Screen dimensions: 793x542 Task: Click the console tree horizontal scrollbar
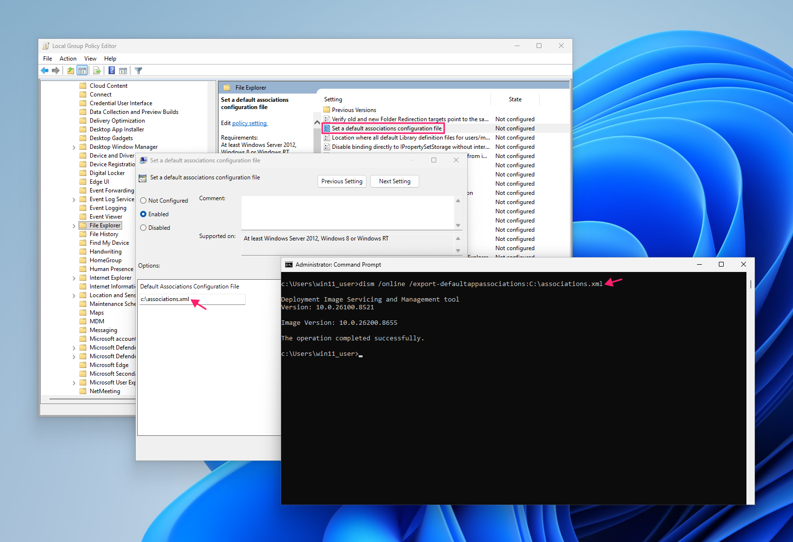click(x=92, y=399)
